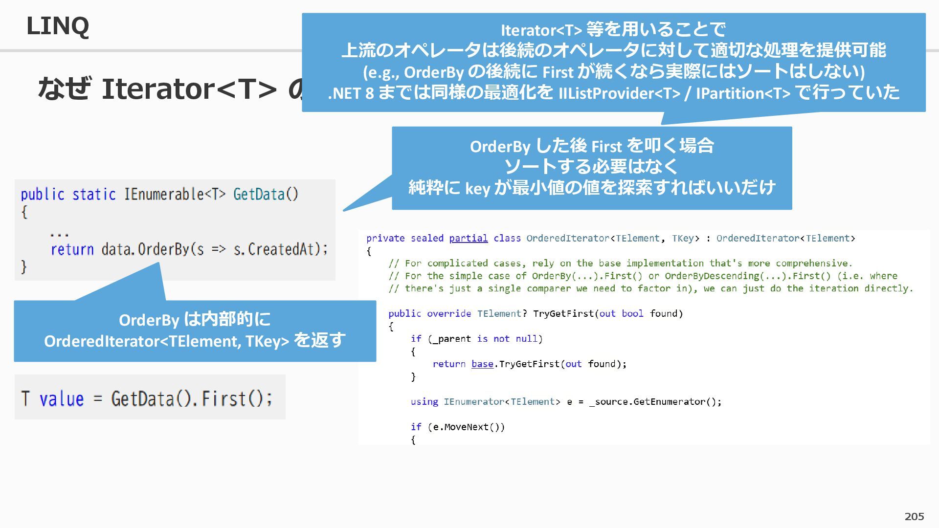The height and width of the screenshot is (528, 939).
Task: Click the underlined 'partial' keyword
Action: (468, 239)
